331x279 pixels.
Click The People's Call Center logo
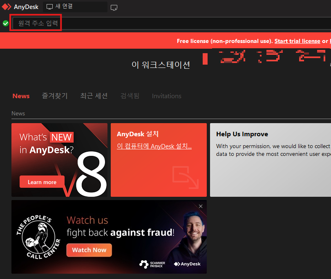pos(39,237)
